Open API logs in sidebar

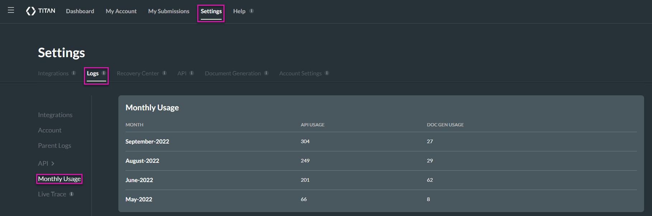pyautogui.click(x=43, y=163)
